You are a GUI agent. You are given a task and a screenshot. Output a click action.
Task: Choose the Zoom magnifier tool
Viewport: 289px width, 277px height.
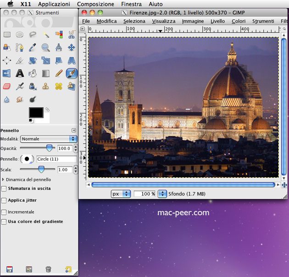click(x=45, y=47)
